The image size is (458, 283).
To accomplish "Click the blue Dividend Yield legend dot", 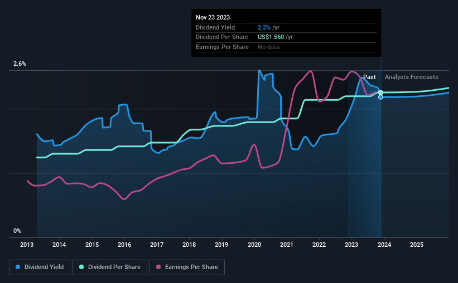I will [x=18, y=267].
